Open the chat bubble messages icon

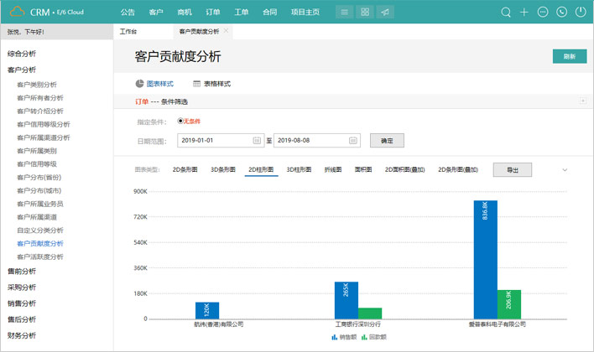(x=543, y=13)
